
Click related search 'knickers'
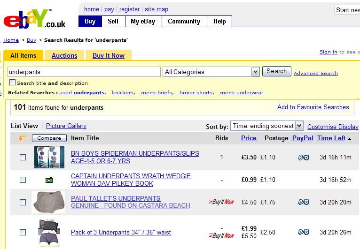[x=123, y=92]
